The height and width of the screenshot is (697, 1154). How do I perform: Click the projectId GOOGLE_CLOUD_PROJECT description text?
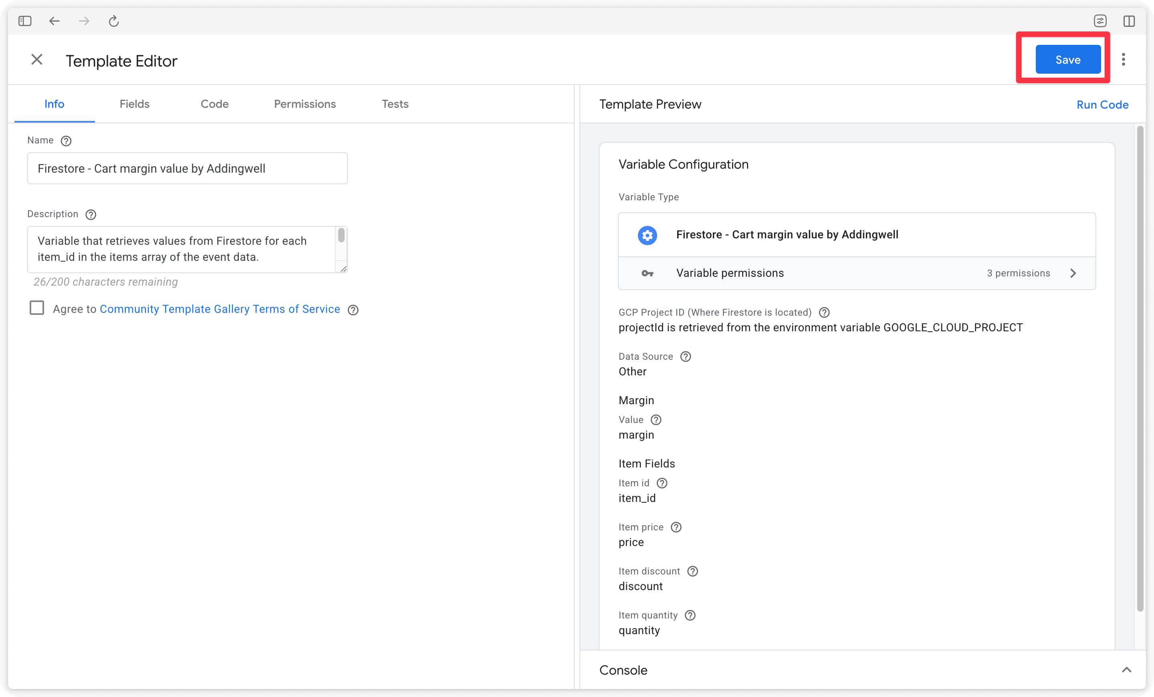point(820,328)
